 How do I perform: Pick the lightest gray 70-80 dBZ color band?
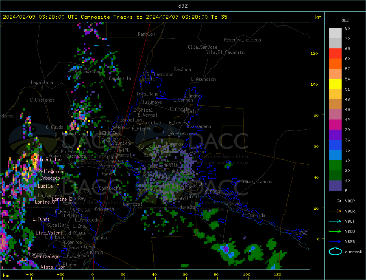335,33
